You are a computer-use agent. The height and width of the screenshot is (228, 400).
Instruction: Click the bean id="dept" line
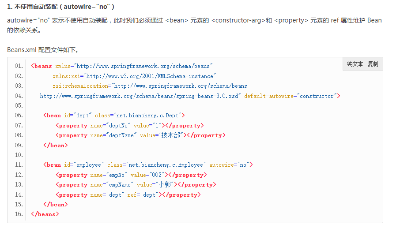(114, 116)
